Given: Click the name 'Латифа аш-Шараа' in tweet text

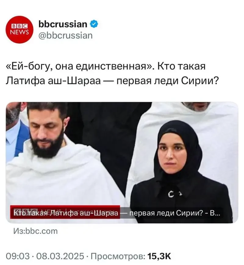Looking at the screenshot, I should (53, 81).
